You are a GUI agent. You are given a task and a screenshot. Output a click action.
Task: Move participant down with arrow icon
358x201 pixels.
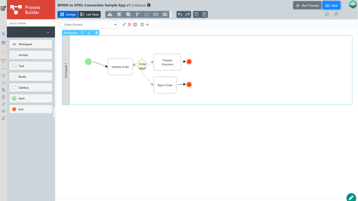click(x=89, y=33)
